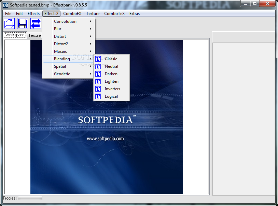The width and height of the screenshot is (278, 206).
Task: Click the T icon beside Inverters
Action: (98, 89)
